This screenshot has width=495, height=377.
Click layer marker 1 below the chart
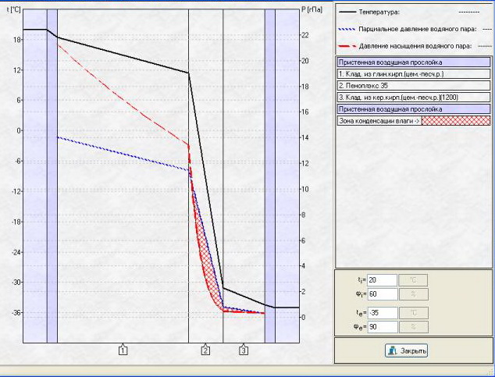tap(123, 350)
